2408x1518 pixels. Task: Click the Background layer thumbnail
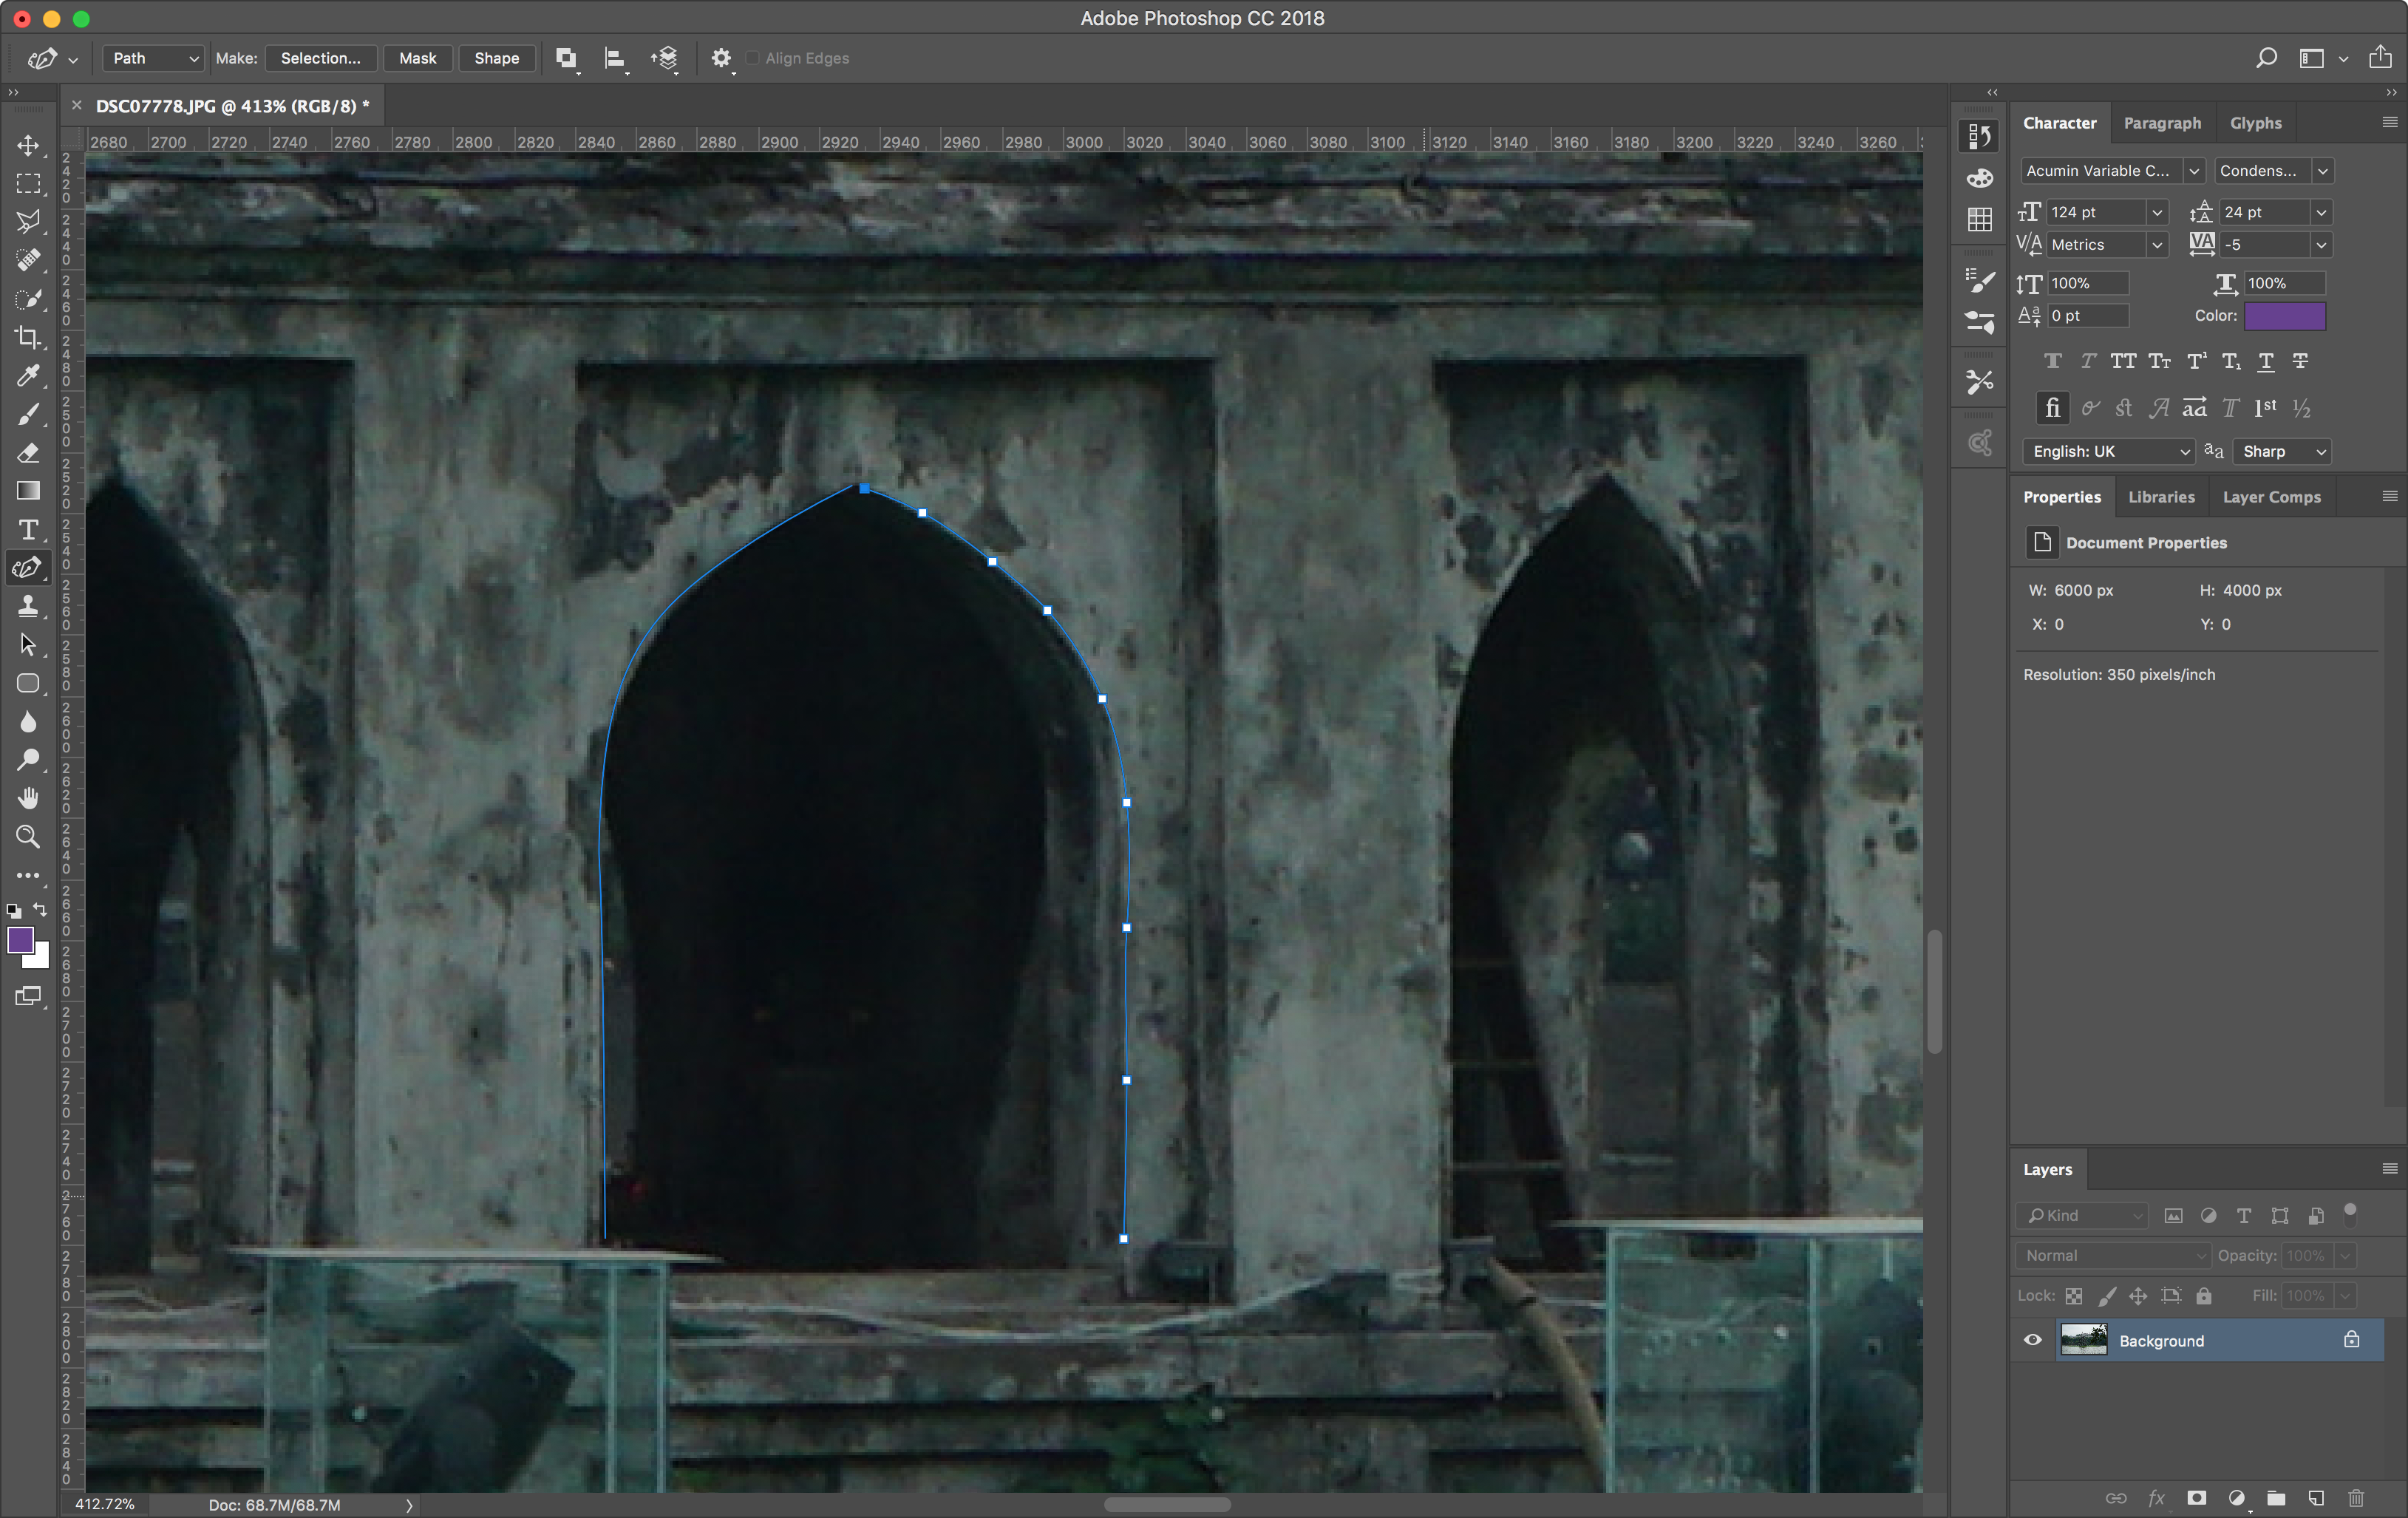tap(2084, 1340)
